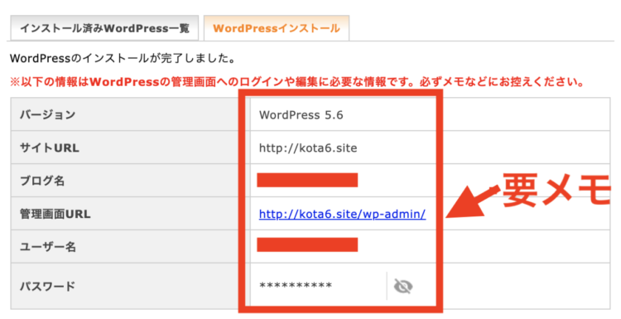Open the インストール済みWordPress一覧 tab
Screen dimensions: 621x319
pos(104,28)
